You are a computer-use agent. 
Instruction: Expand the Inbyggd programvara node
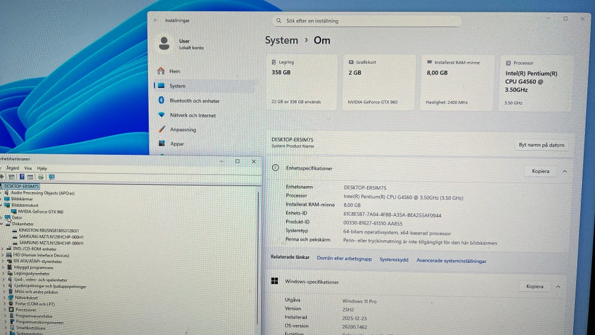point(3,267)
